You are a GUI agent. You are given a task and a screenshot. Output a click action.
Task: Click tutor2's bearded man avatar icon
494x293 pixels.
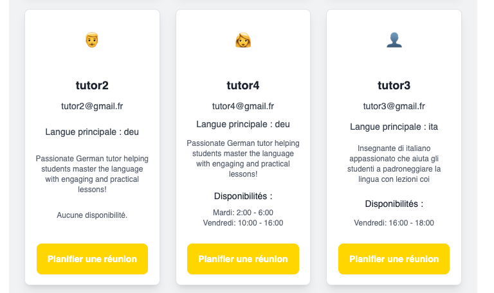pyautogui.click(x=92, y=40)
